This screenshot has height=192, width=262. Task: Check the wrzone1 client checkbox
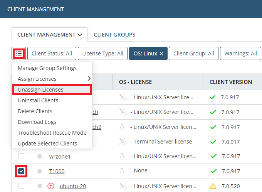21,156
